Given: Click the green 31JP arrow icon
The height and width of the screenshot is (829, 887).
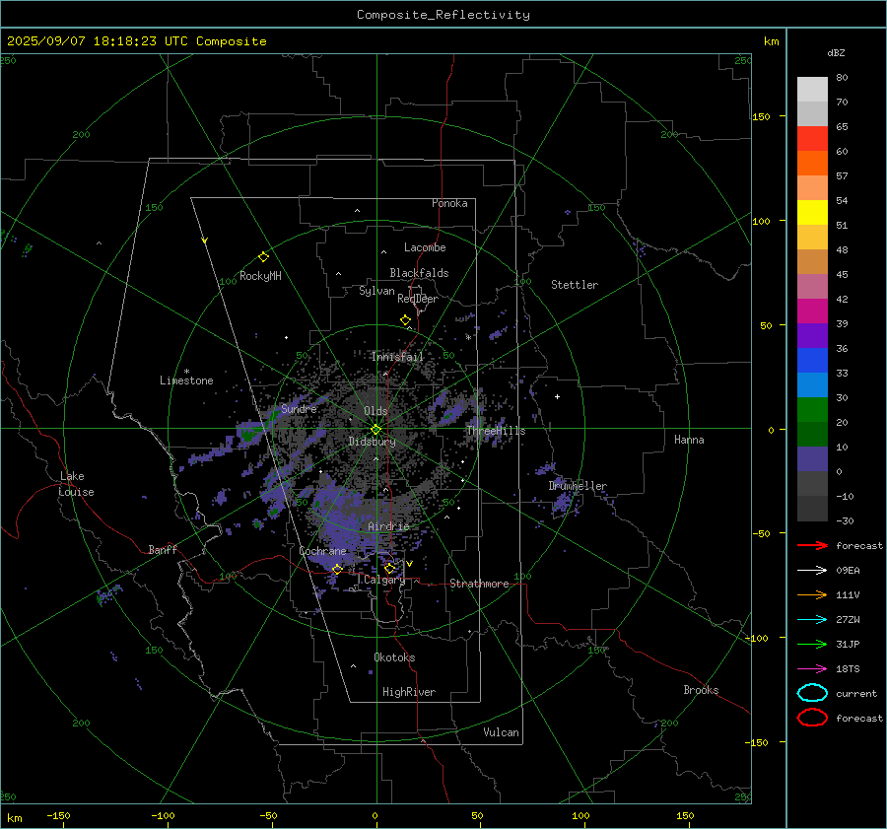Looking at the screenshot, I should click(812, 644).
